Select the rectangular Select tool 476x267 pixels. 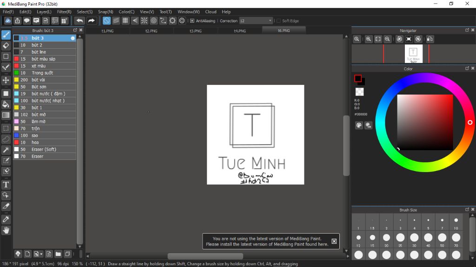click(6, 128)
